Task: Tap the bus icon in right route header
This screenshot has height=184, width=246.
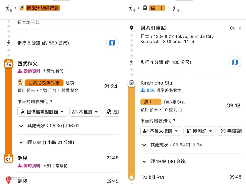Action: pos(145,8)
